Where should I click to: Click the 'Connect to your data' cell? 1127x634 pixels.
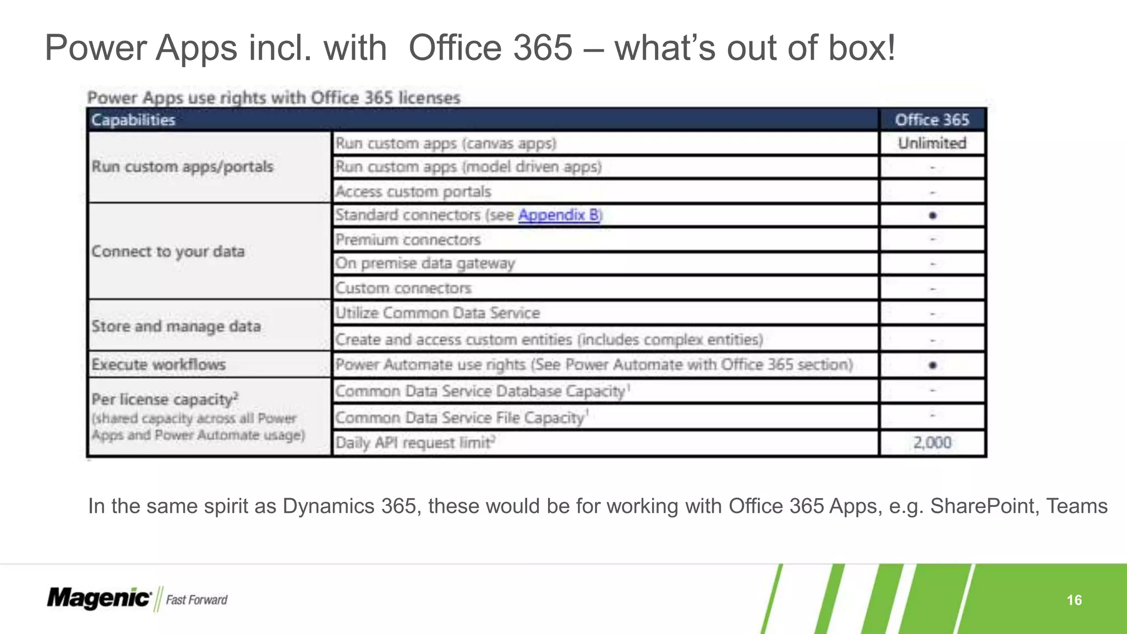210,252
